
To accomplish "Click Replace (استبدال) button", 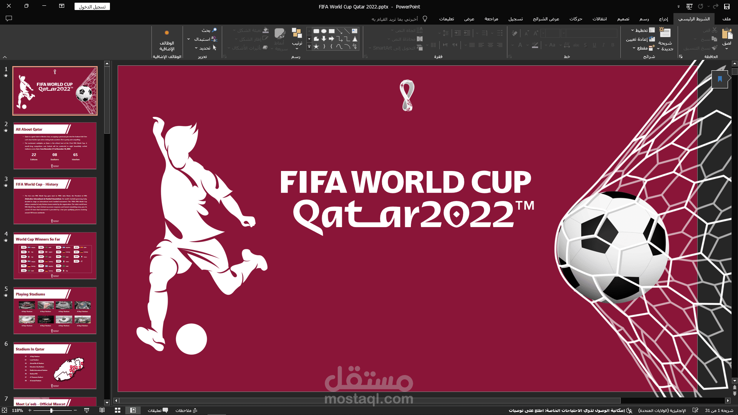I will pyautogui.click(x=206, y=39).
